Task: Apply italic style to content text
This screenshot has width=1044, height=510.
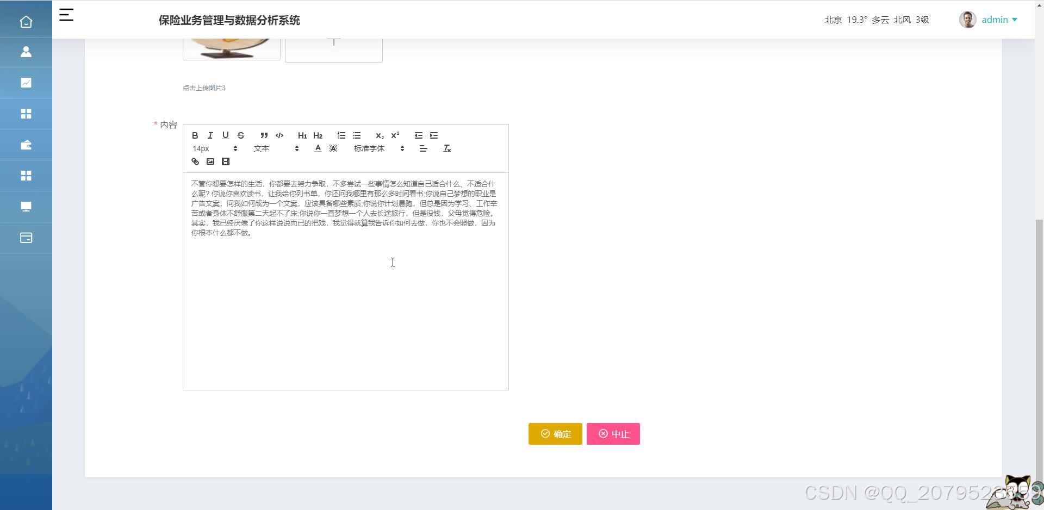Action: 210,135
